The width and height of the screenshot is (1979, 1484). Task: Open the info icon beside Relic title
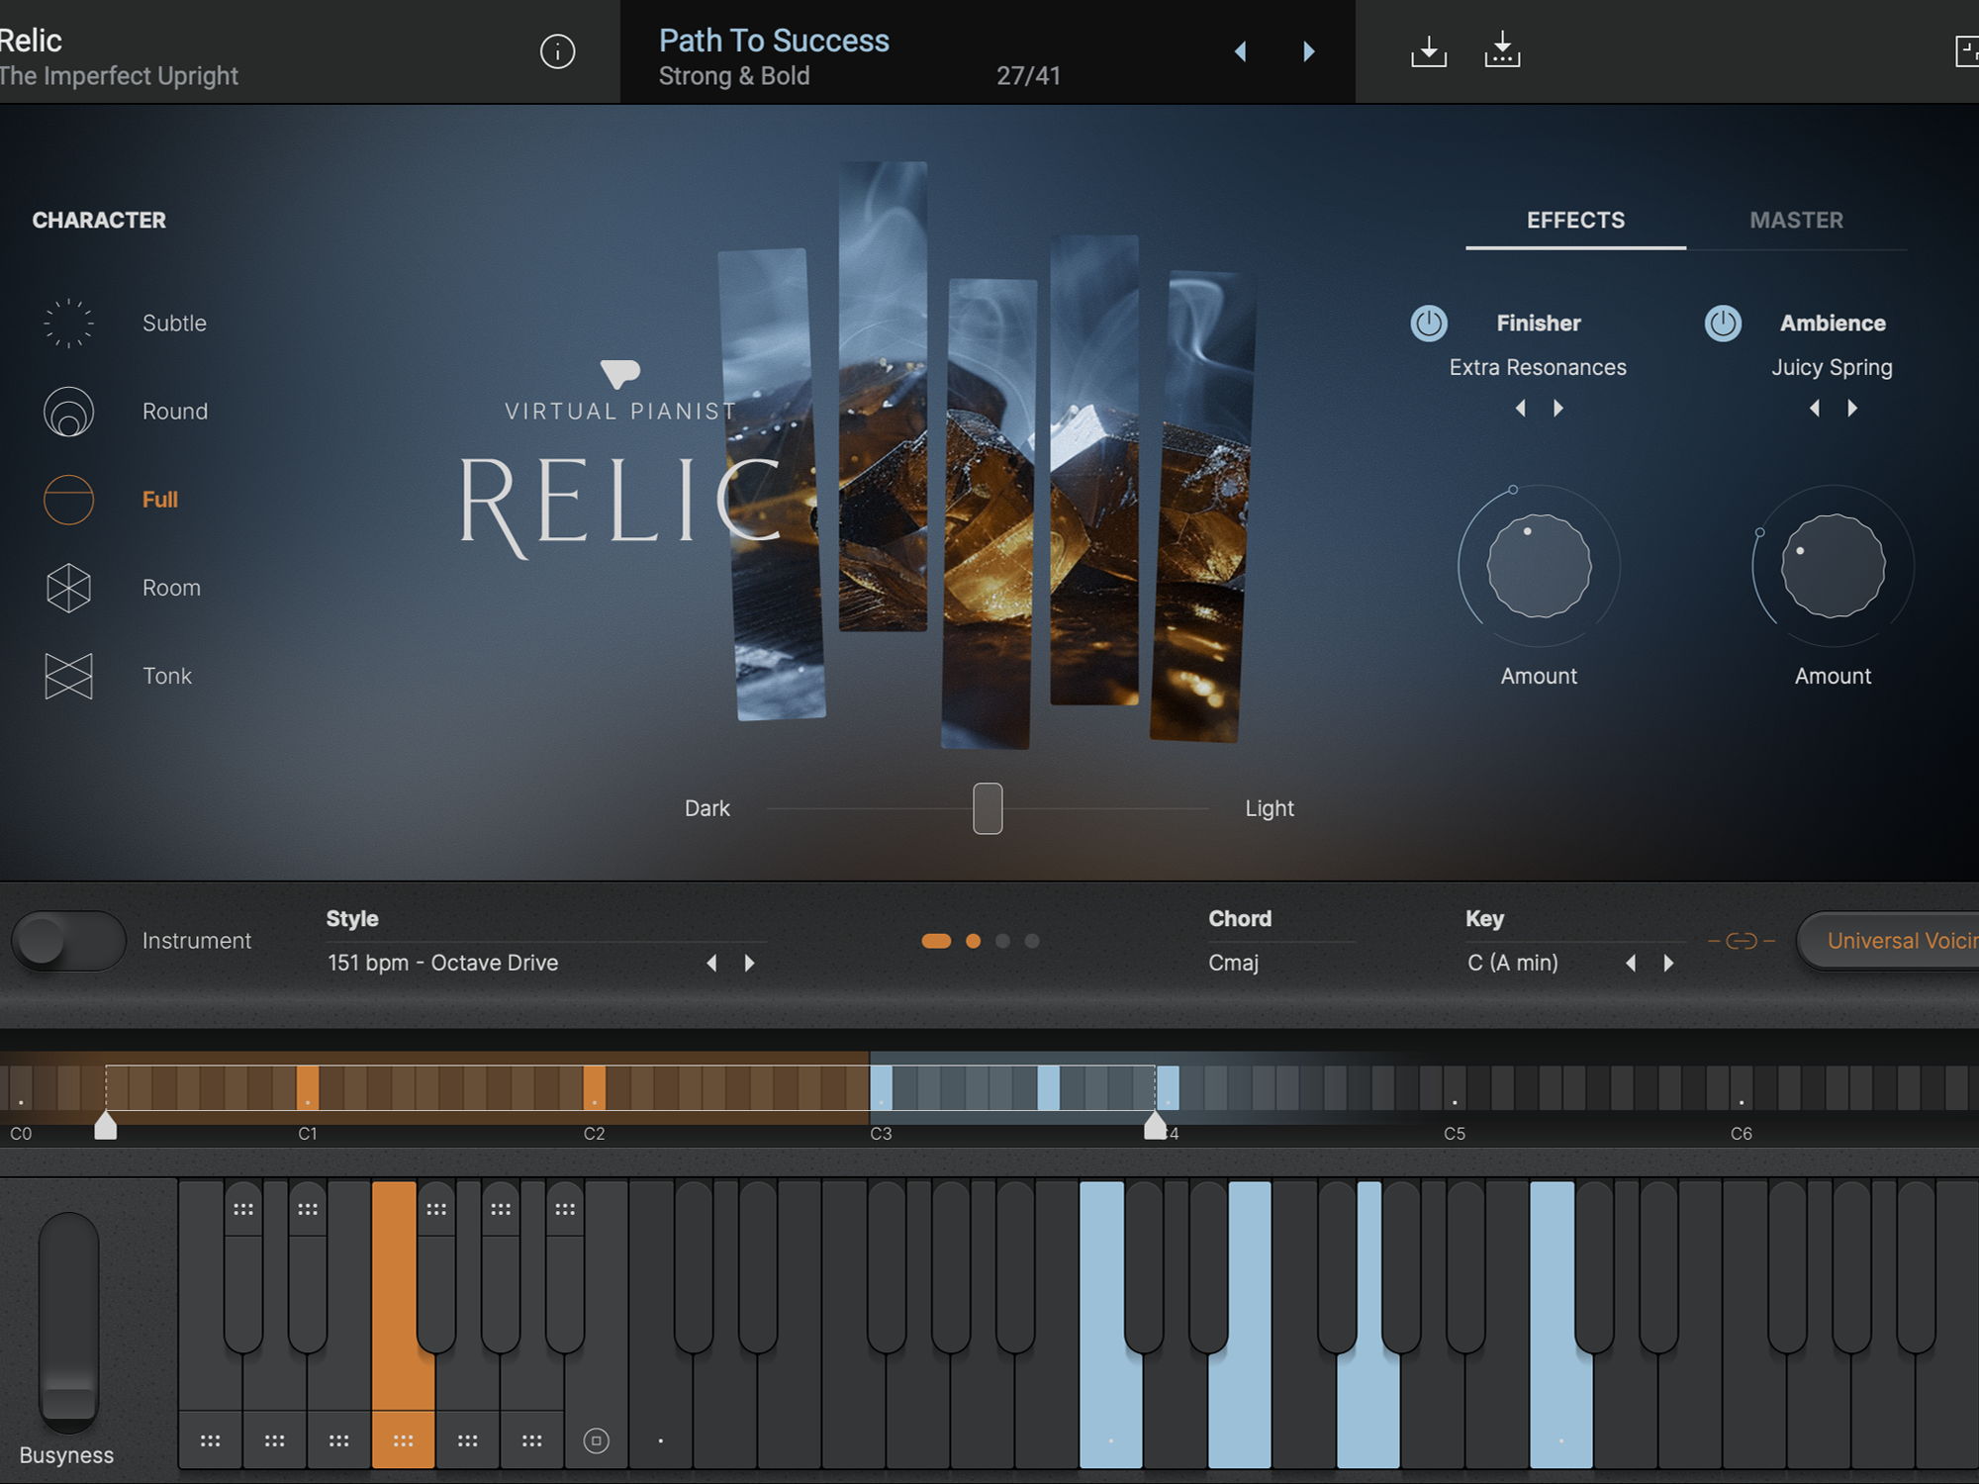pyautogui.click(x=557, y=51)
